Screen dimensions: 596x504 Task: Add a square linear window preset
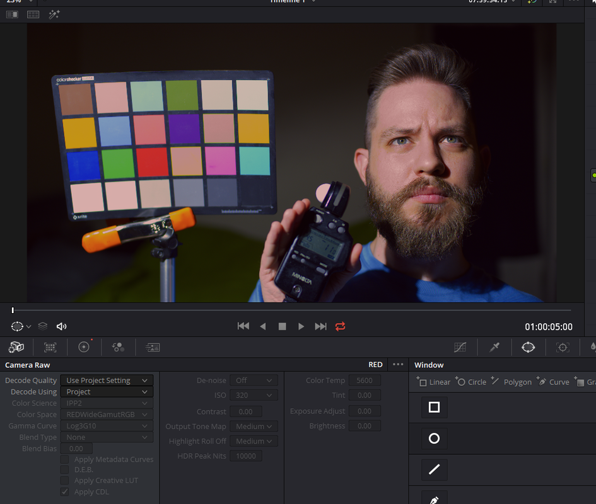pyautogui.click(x=434, y=407)
